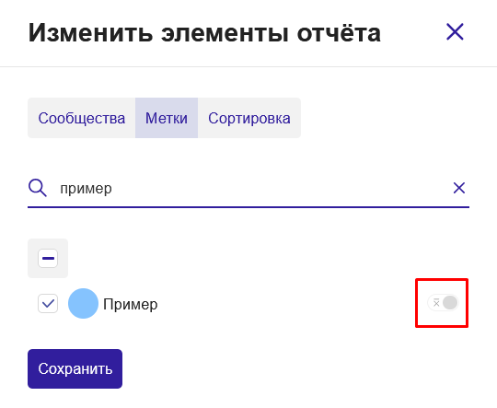Screen dimensions: 497x408
Task: Open the Метки tab
Action: coord(167,118)
